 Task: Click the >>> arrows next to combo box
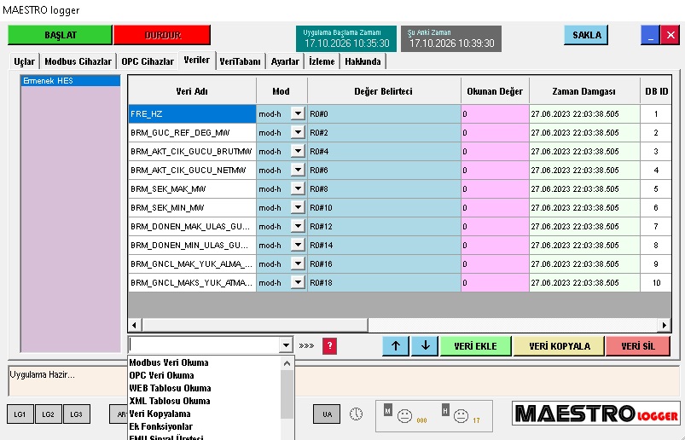[307, 345]
